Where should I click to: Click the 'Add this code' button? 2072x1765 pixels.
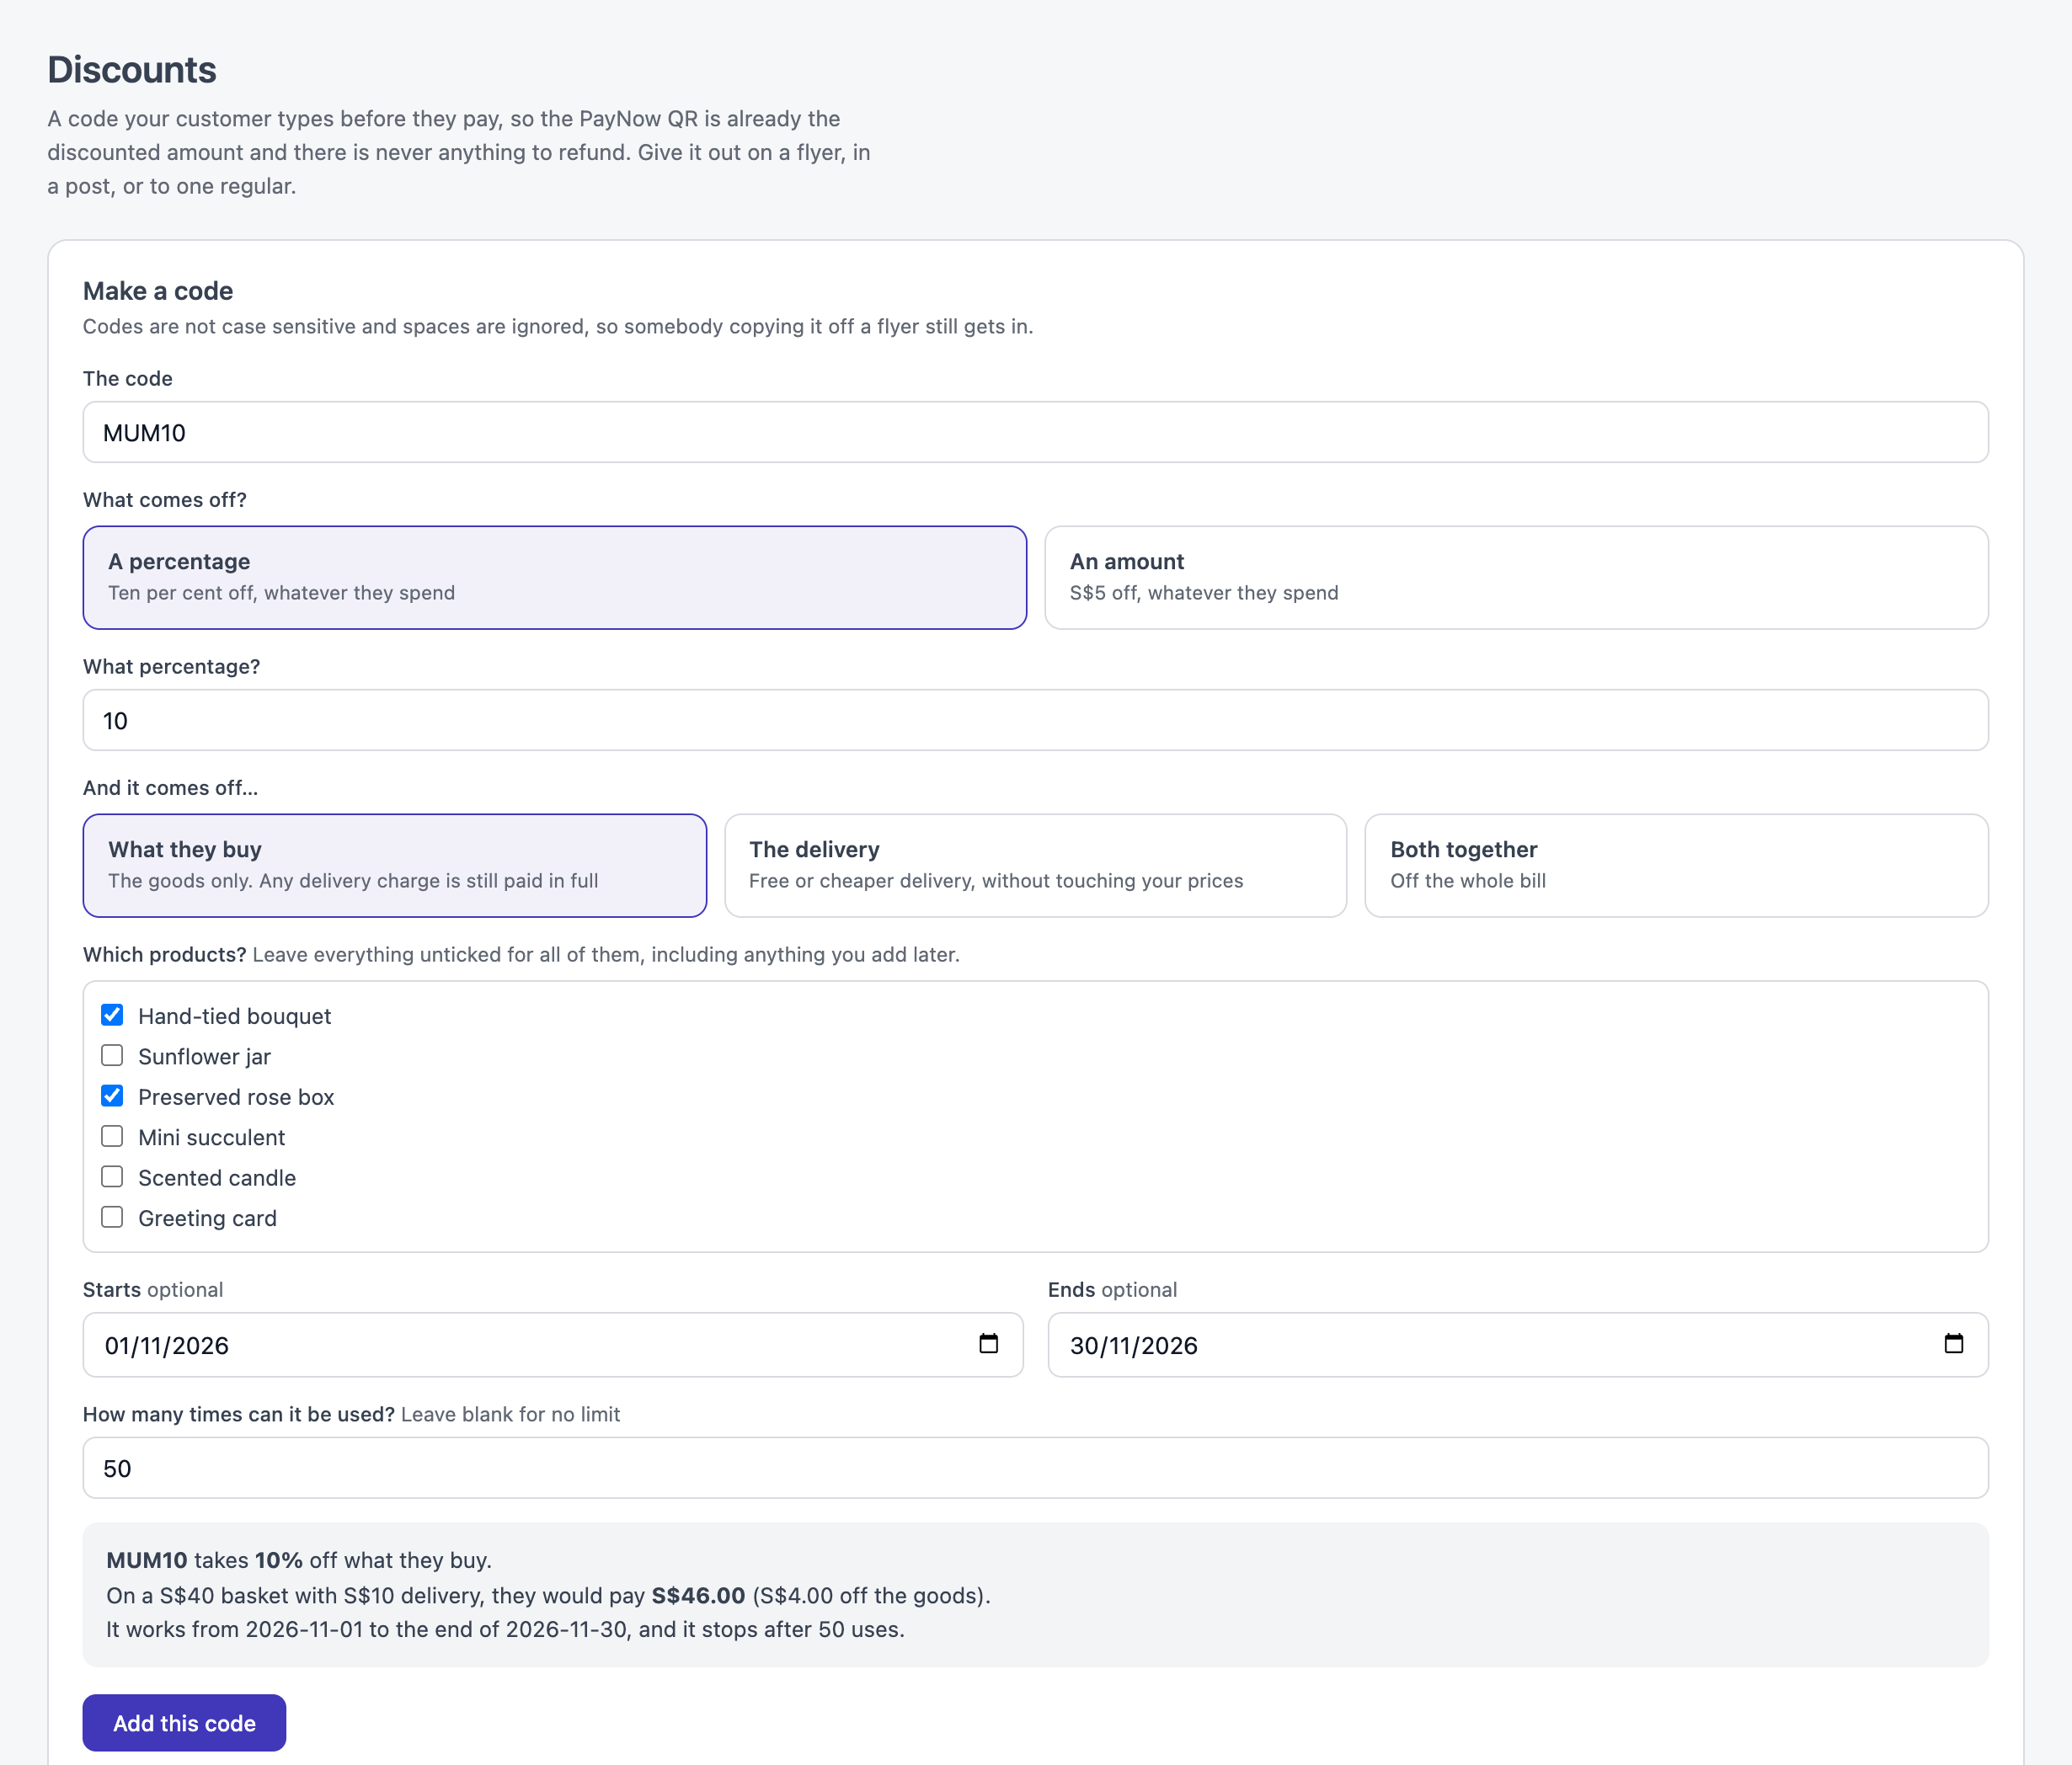(x=184, y=1722)
